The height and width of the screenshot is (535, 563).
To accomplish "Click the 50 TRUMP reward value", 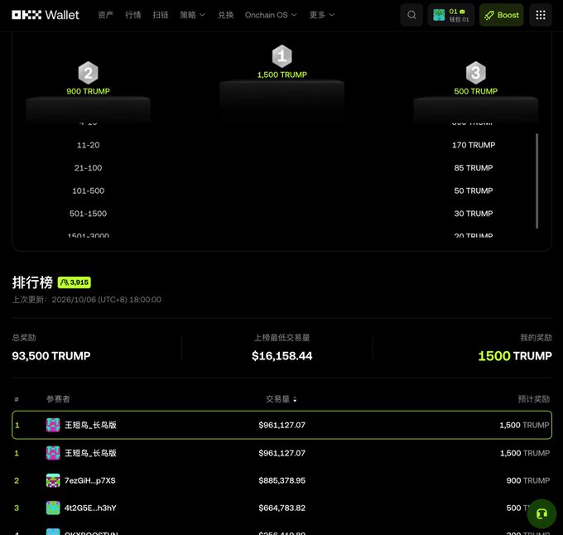I will click(474, 190).
